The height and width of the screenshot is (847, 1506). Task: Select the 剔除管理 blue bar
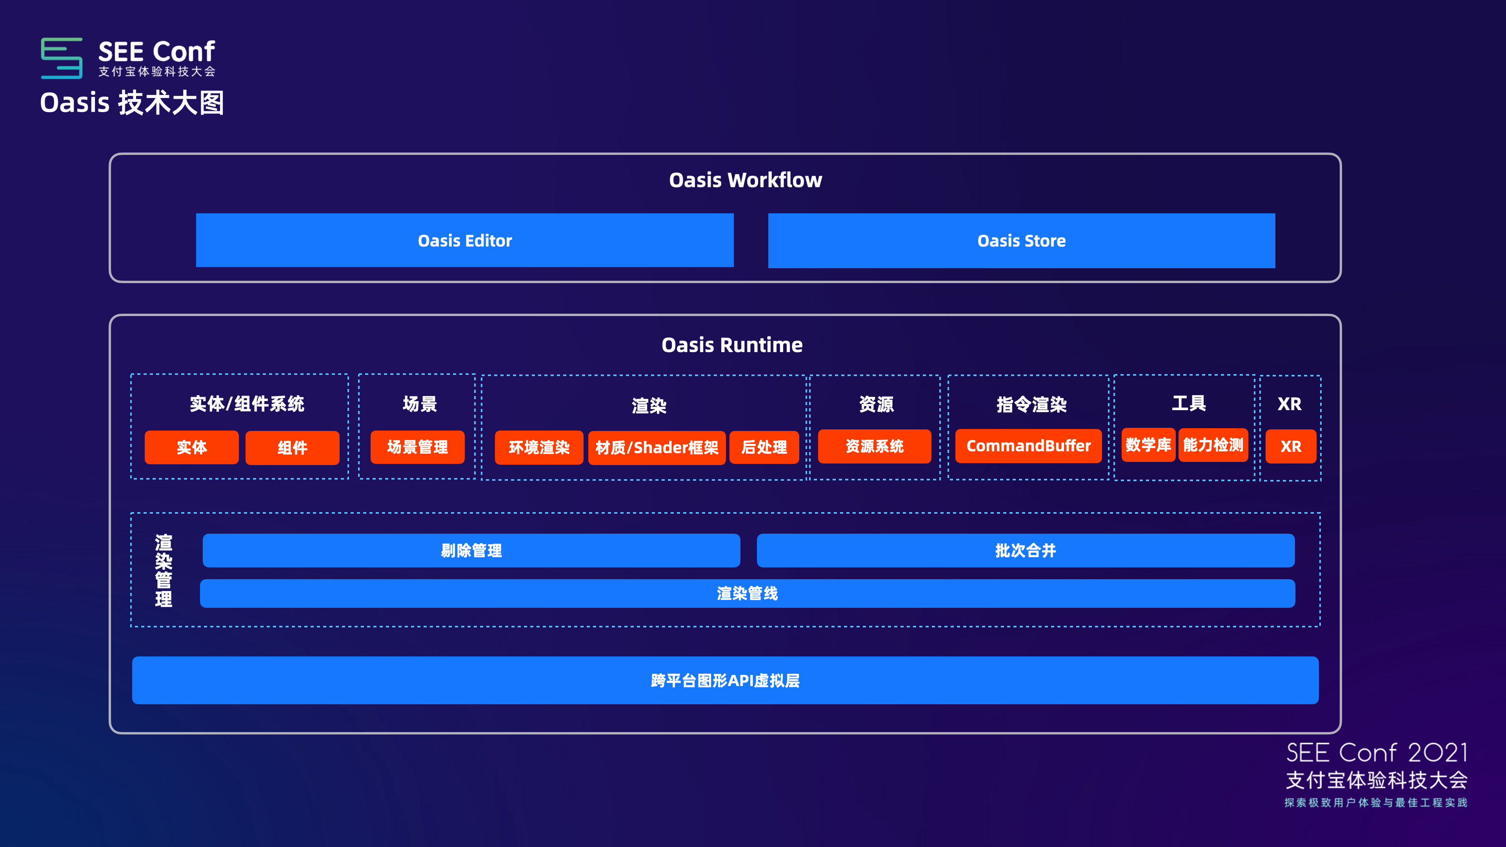pyautogui.click(x=471, y=550)
